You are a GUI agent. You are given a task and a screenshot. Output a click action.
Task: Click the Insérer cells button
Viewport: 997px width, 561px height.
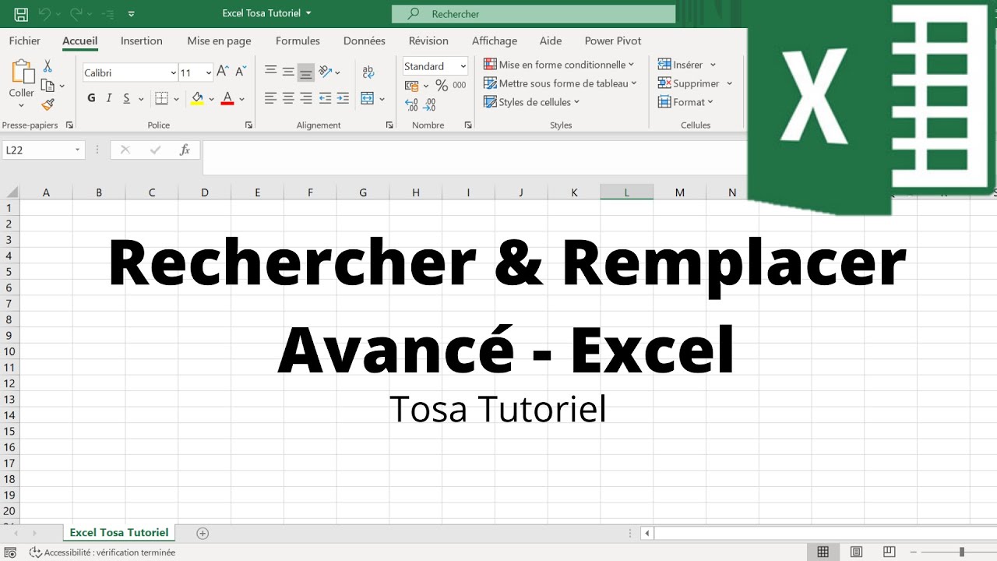(686, 65)
